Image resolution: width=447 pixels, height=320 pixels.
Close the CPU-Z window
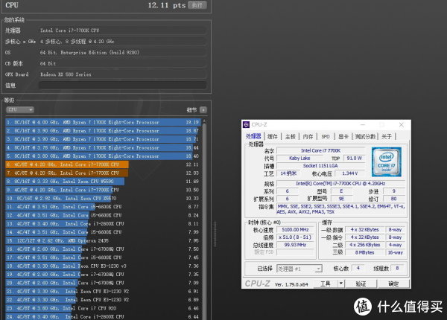[x=401, y=125]
